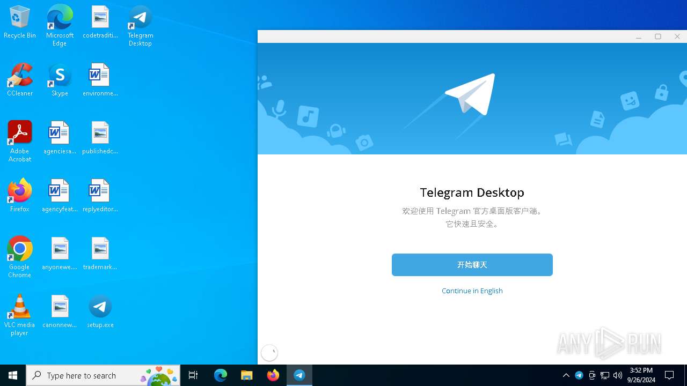
Task: Open the Action Center notifications icon
Action: (x=669, y=375)
